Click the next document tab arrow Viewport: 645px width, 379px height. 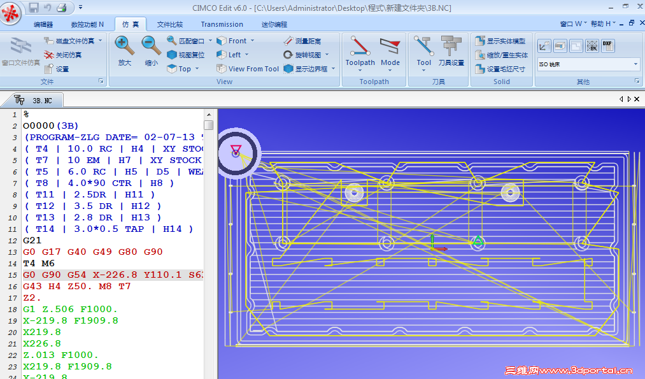click(629, 99)
